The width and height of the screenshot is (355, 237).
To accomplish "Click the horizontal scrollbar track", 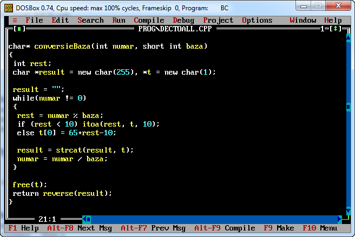I will click(216, 219).
